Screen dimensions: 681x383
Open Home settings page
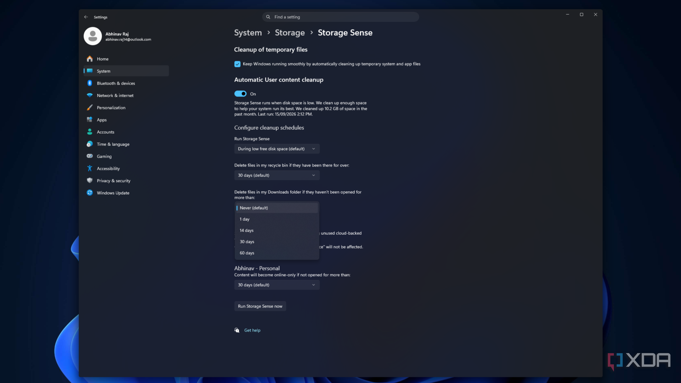(126, 59)
